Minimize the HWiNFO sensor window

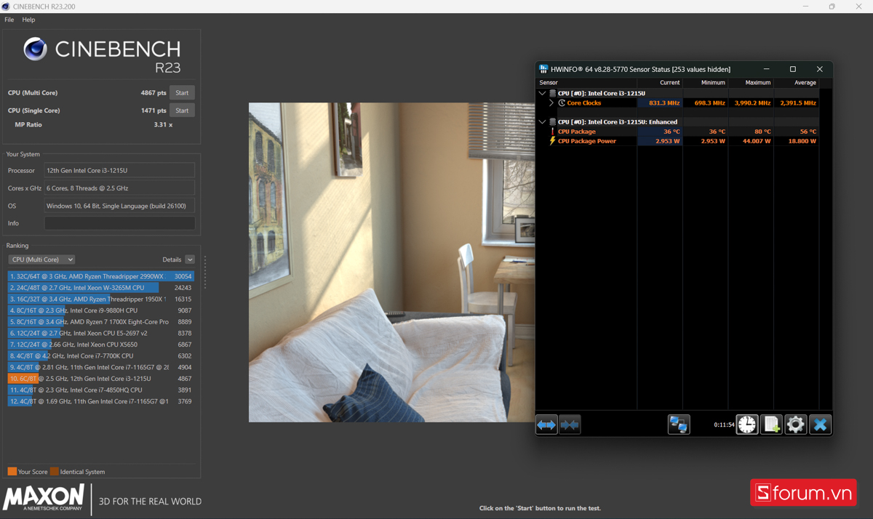point(766,69)
